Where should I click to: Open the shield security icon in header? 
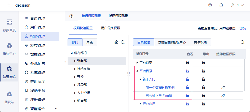pyautogui.click(x=210, y=5)
